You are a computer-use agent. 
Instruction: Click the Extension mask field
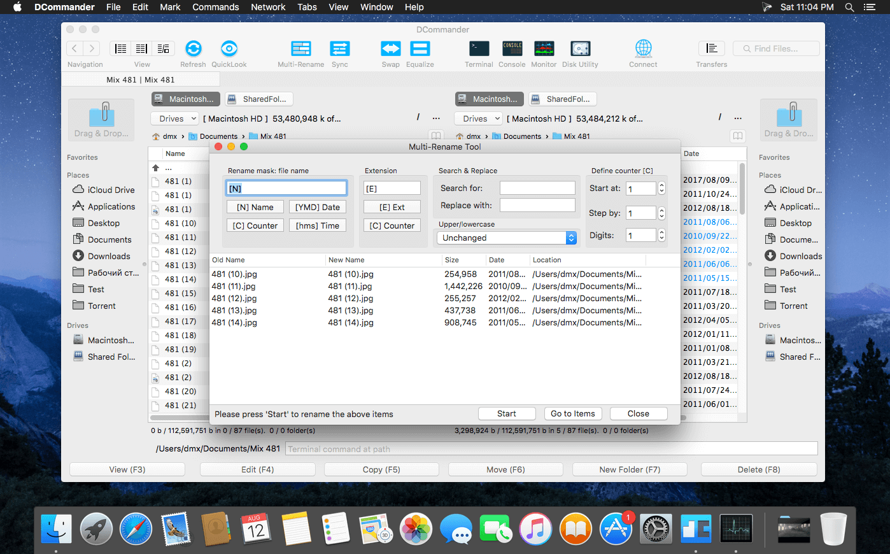pos(392,188)
